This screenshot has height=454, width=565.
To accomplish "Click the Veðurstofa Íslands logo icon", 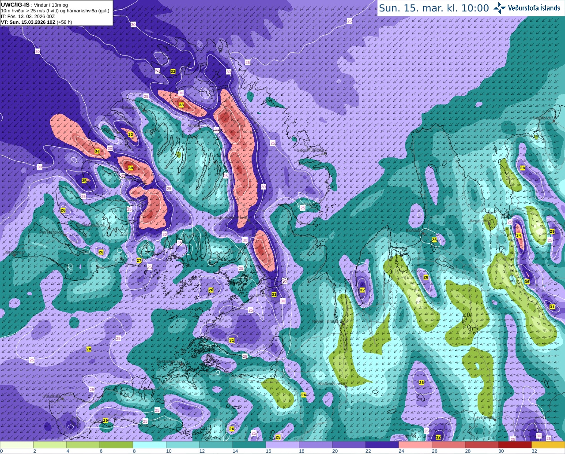I will pos(499,8).
